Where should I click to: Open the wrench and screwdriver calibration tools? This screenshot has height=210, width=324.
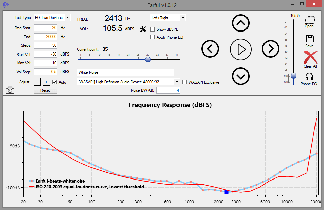(x=143, y=29)
